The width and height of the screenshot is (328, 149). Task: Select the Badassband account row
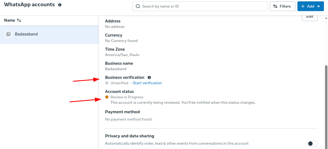click(x=49, y=34)
